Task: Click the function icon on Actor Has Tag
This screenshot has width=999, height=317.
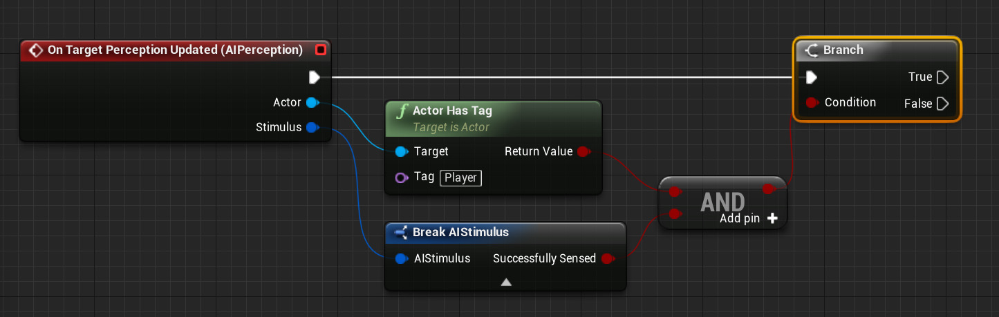Action: [x=400, y=111]
